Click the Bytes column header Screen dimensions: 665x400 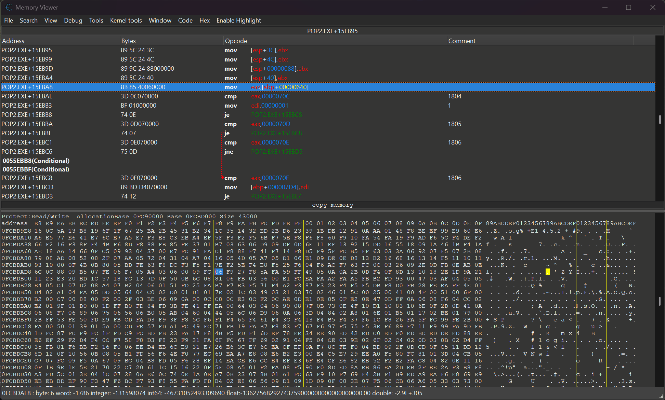[x=171, y=41]
